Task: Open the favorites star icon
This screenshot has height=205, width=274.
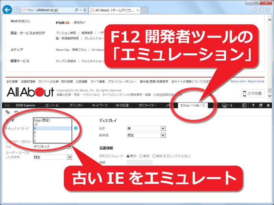Action: (x=262, y=11)
